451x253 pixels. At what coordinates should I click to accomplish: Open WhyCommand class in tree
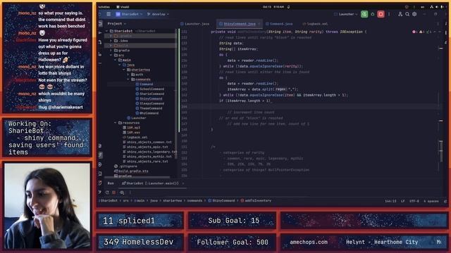147,113
